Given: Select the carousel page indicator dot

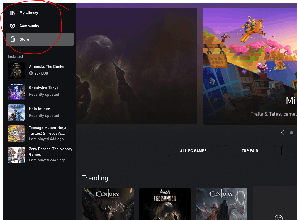Looking at the screenshot, I should pos(291,133).
